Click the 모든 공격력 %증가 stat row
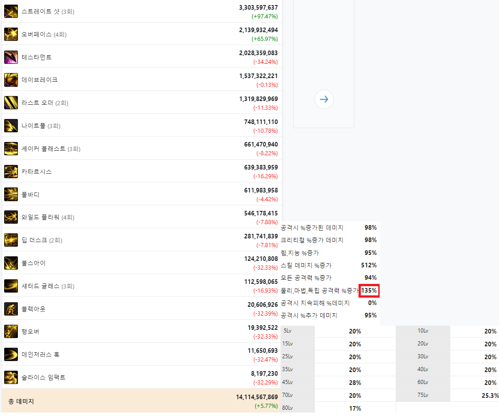 (x=329, y=277)
